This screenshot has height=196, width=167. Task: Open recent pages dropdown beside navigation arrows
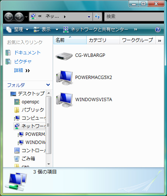point(26,17)
